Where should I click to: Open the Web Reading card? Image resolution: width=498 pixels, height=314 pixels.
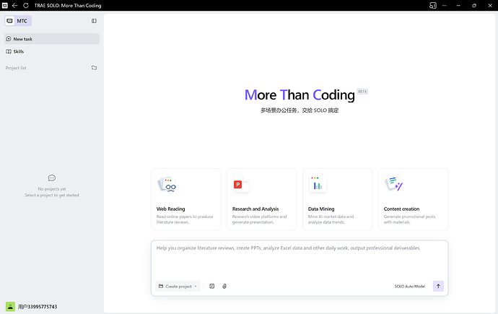click(x=185, y=199)
